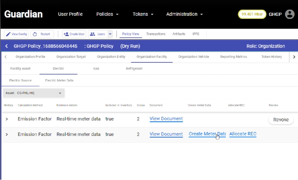Open the Users dropdown arrow
Viewport: 298px width, 180px height.
tap(110, 34)
